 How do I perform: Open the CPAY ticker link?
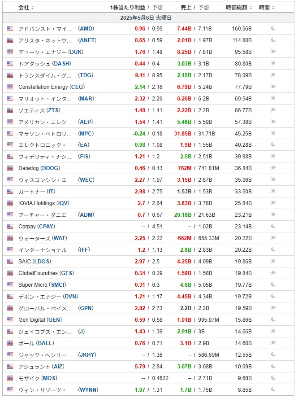[46, 227]
